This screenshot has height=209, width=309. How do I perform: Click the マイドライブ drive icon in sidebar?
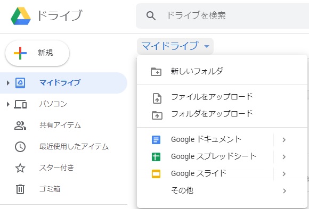20,83
